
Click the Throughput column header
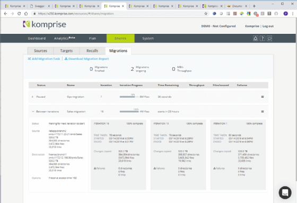pos(197,85)
